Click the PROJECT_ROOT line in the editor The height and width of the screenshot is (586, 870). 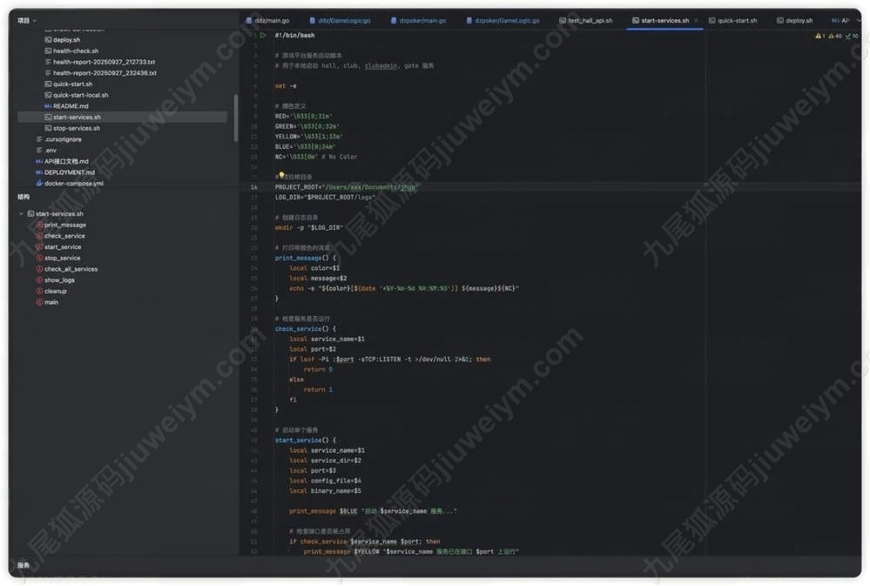(x=347, y=187)
